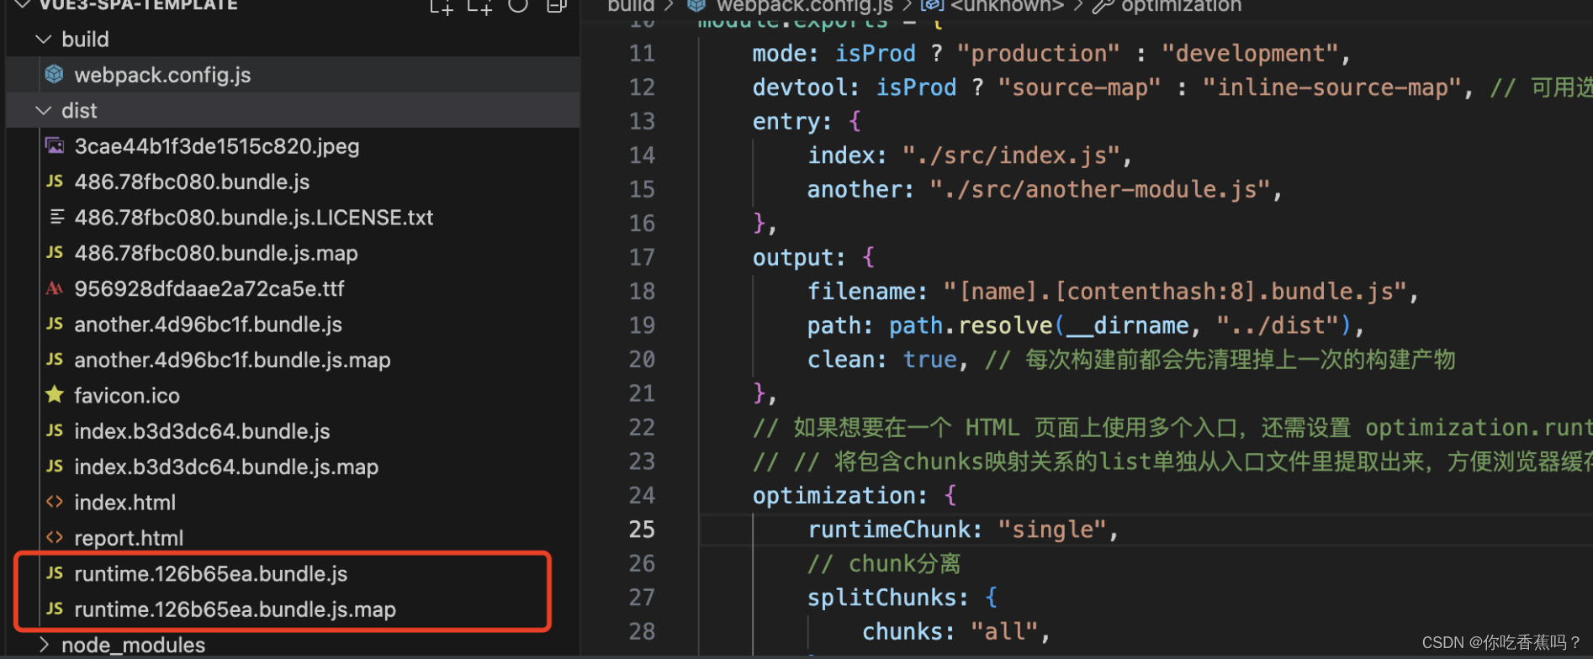Image resolution: width=1593 pixels, height=659 pixels.
Task: Click the star icon next to favicon.ico
Action: tap(55, 394)
